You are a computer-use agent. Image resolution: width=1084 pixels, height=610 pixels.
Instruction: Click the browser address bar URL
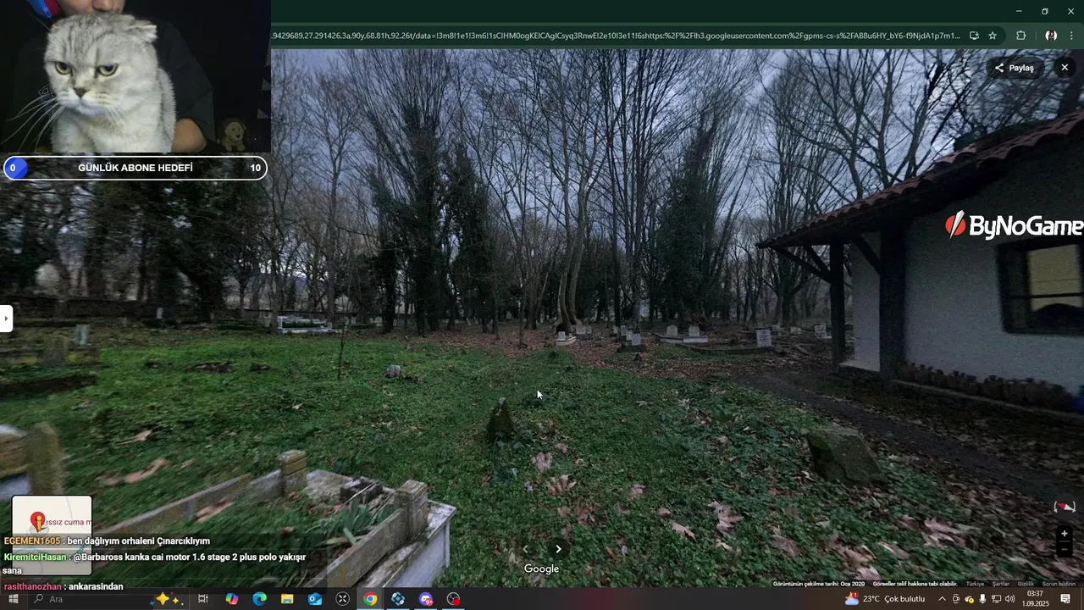(616, 36)
